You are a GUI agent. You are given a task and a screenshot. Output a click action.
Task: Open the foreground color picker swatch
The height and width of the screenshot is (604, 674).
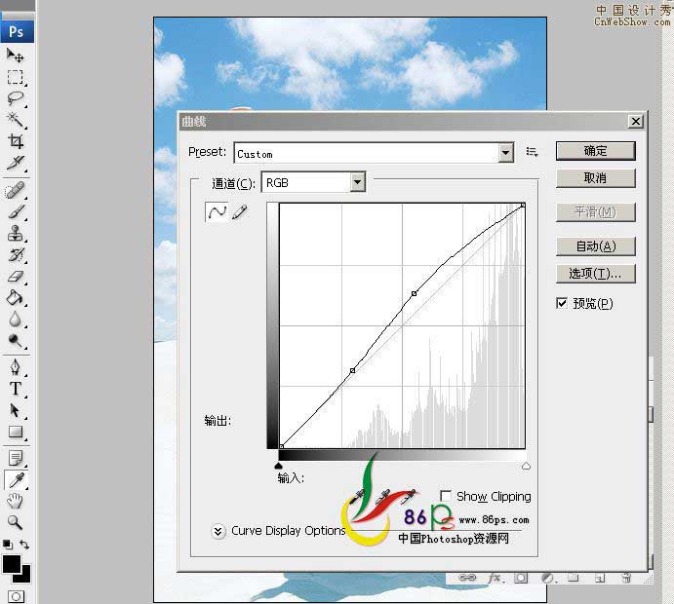point(12,564)
